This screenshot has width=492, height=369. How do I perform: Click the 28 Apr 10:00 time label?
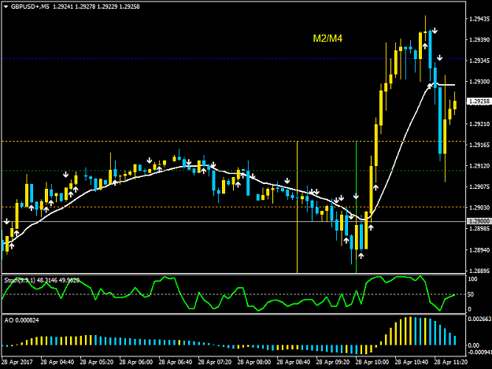coord(372,362)
